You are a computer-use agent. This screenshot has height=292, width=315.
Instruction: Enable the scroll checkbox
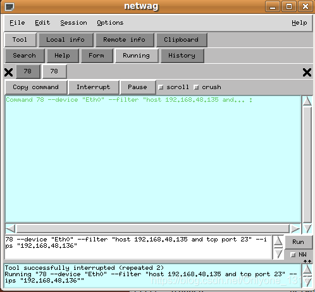(161, 87)
